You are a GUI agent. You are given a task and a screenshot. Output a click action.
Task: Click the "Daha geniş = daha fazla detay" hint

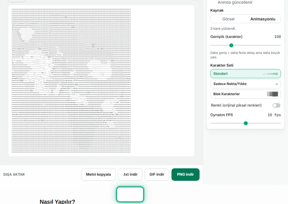click(245, 55)
